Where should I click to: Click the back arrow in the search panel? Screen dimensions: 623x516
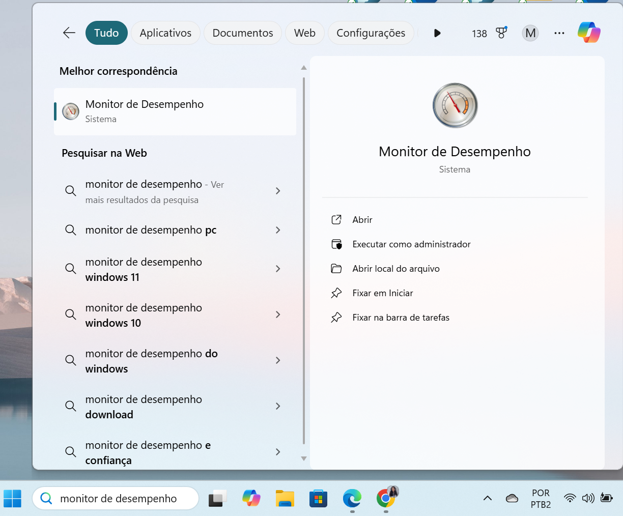[69, 33]
